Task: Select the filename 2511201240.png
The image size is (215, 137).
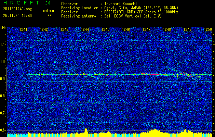Action: click(17, 9)
